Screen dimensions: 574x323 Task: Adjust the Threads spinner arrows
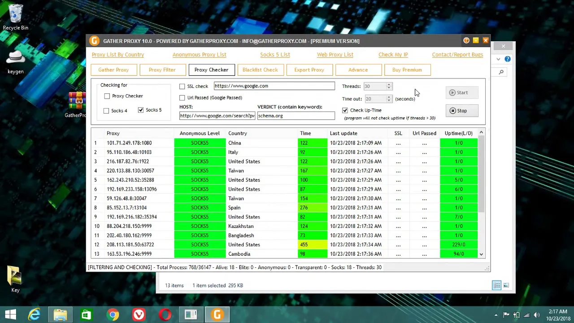coord(389,86)
